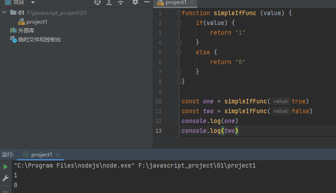The image size is (336, 193).
Task: Click the locate/select opened file target icon
Action: [x=97, y=2]
